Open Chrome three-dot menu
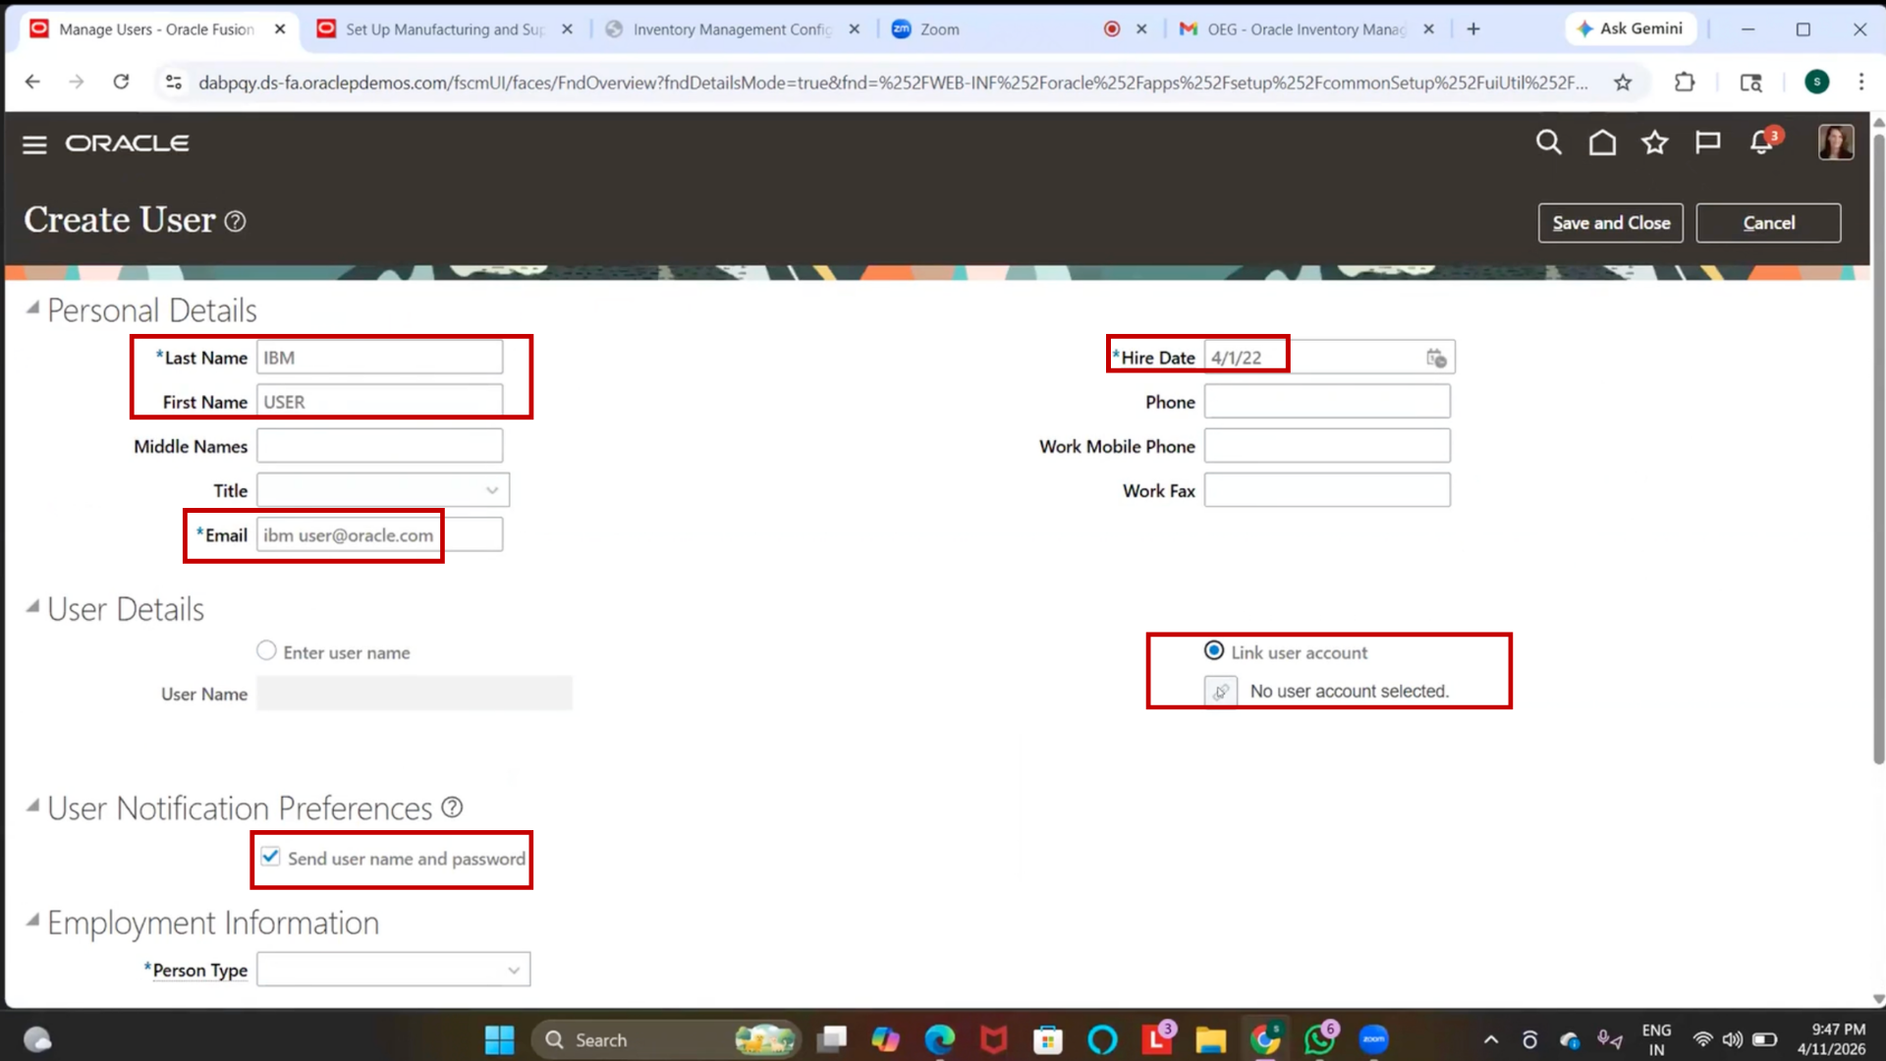The height and width of the screenshot is (1061, 1886). tap(1861, 82)
